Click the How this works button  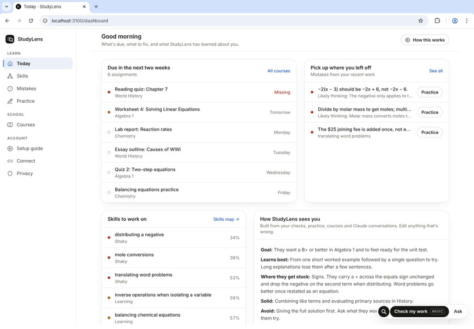[x=425, y=40]
